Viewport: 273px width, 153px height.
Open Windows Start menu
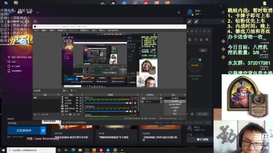click(x=3, y=150)
